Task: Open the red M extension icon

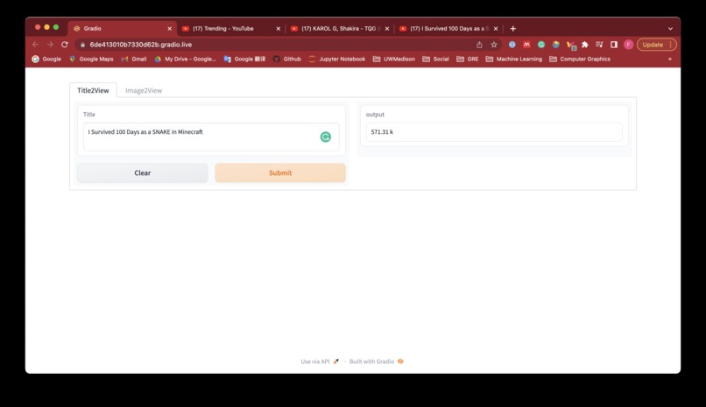Action: 526,45
